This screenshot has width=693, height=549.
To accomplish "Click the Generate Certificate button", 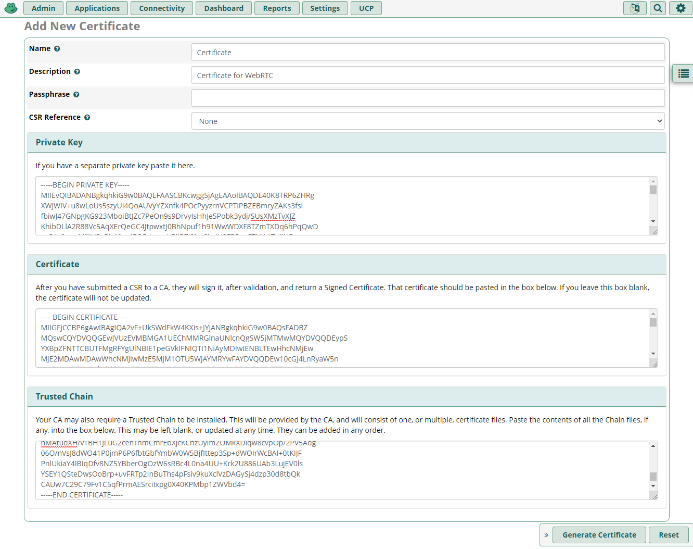I will pyautogui.click(x=599, y=535).
